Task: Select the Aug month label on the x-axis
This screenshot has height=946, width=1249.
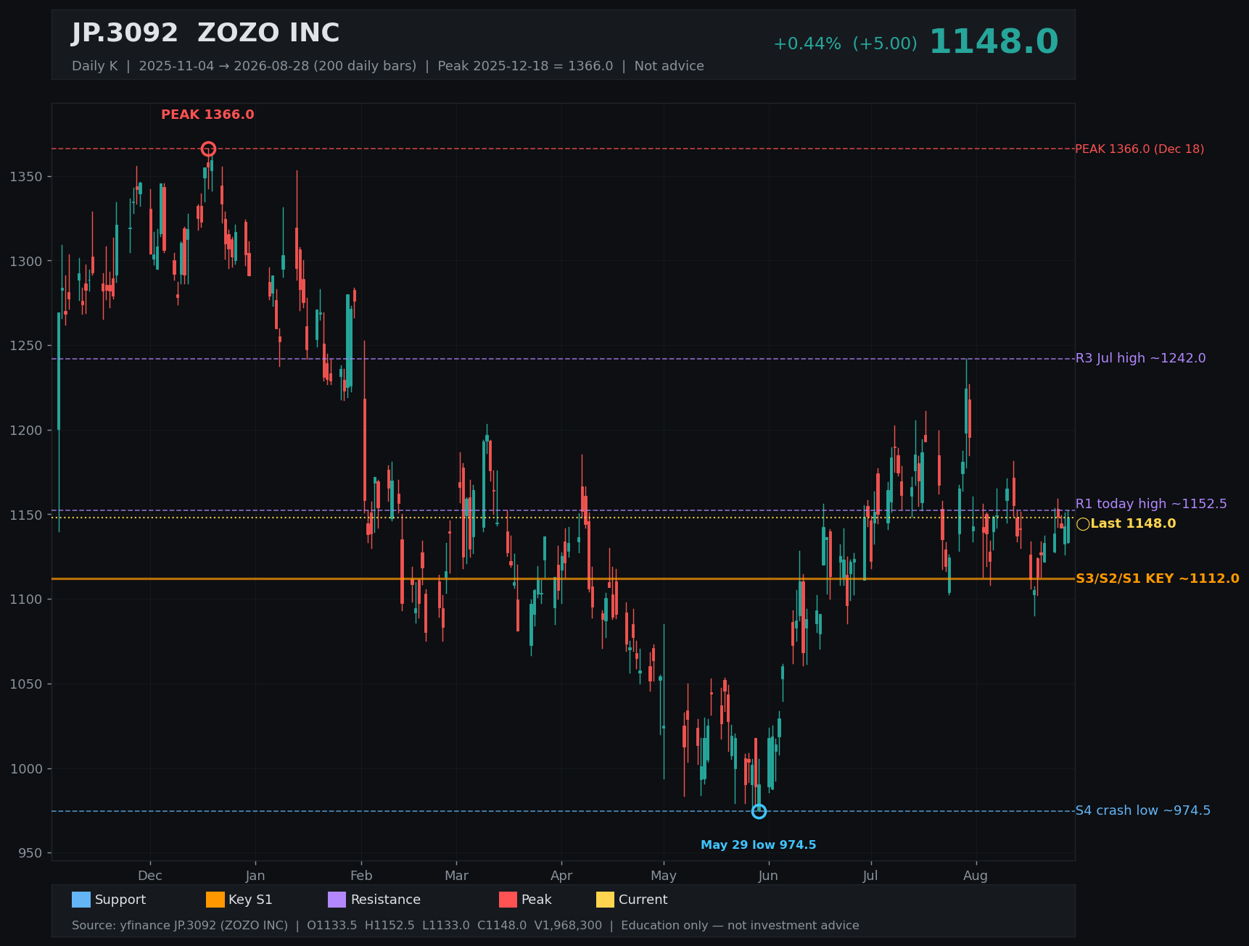Action: (976, 876)
